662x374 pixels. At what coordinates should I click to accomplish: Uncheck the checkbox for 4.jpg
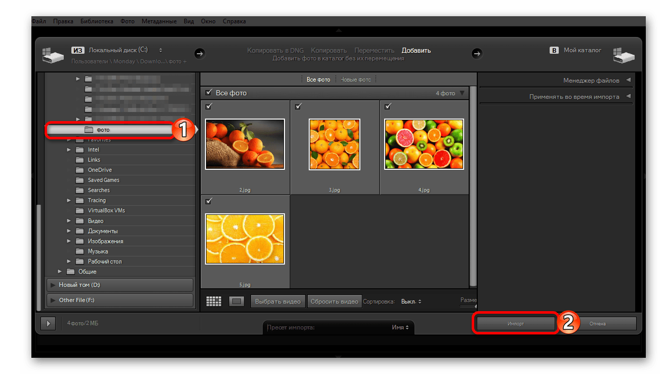pyautogui.click(x=388, y=106)
